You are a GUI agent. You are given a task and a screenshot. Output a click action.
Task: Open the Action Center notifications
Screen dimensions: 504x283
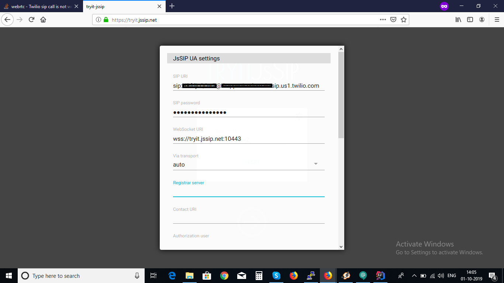(492, 276)
